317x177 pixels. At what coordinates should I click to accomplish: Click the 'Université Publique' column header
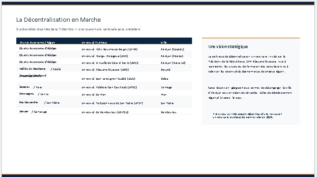point(94,43)
